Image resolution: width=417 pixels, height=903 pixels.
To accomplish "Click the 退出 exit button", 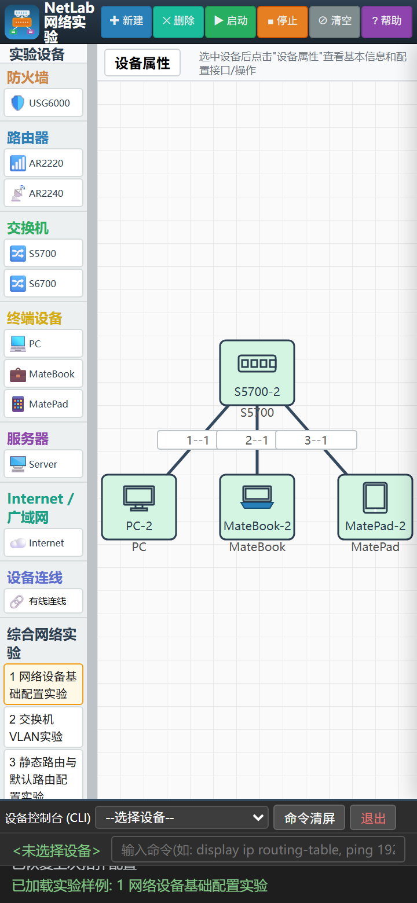I will point(373,818).
